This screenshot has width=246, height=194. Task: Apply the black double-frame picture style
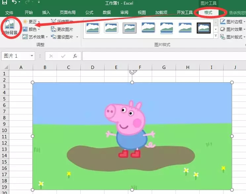[x=203, y=28]
